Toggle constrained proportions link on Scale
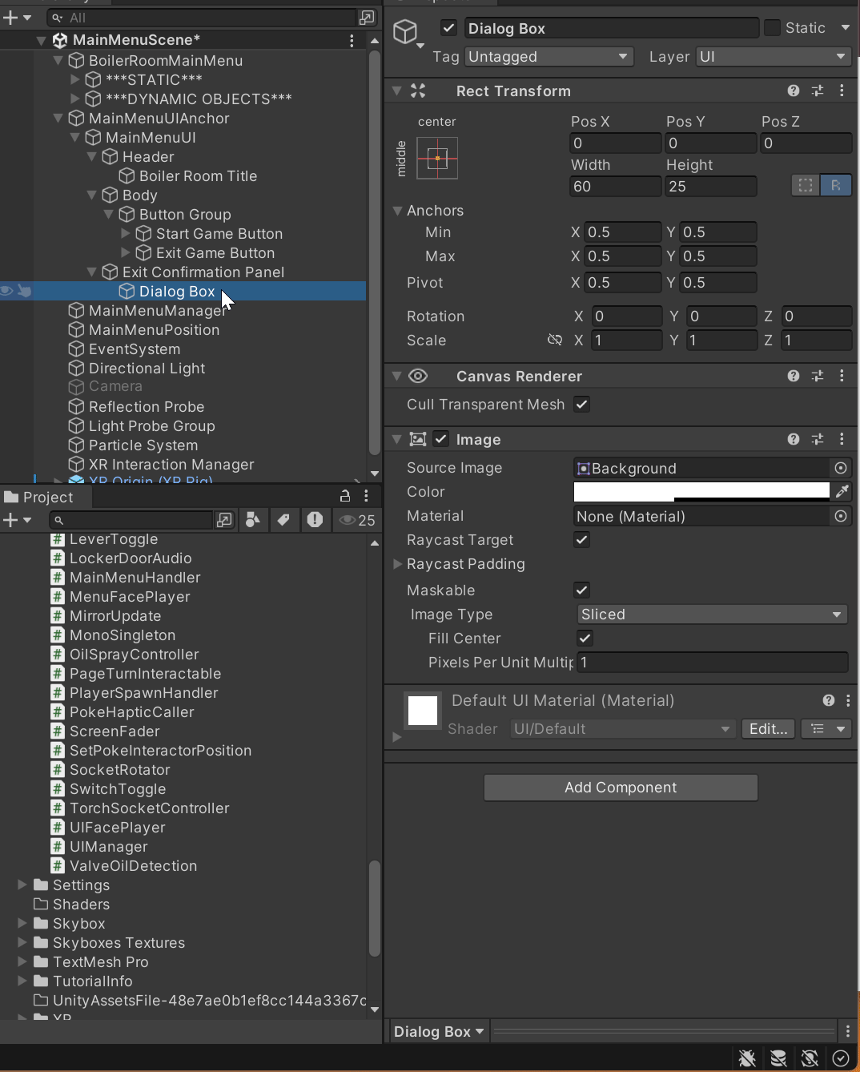 click(554, 340)
